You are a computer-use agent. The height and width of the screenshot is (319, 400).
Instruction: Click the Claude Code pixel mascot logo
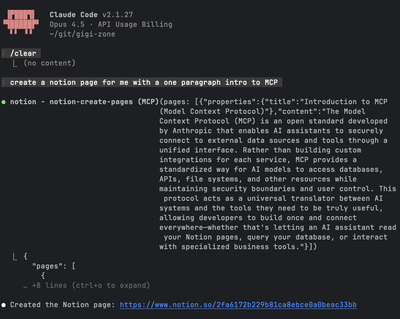(x=19, y=20)
